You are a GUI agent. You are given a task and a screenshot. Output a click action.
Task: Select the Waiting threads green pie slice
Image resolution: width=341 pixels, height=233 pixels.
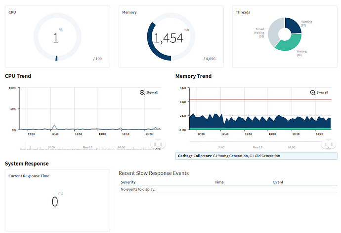(x=290, y=43)
